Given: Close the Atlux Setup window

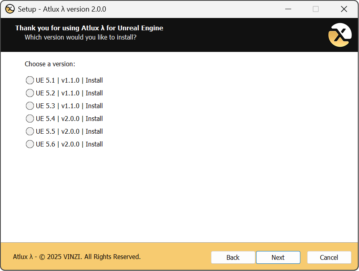Looking at the screenshot, I should pyautogui.click(x=344, y=9).
